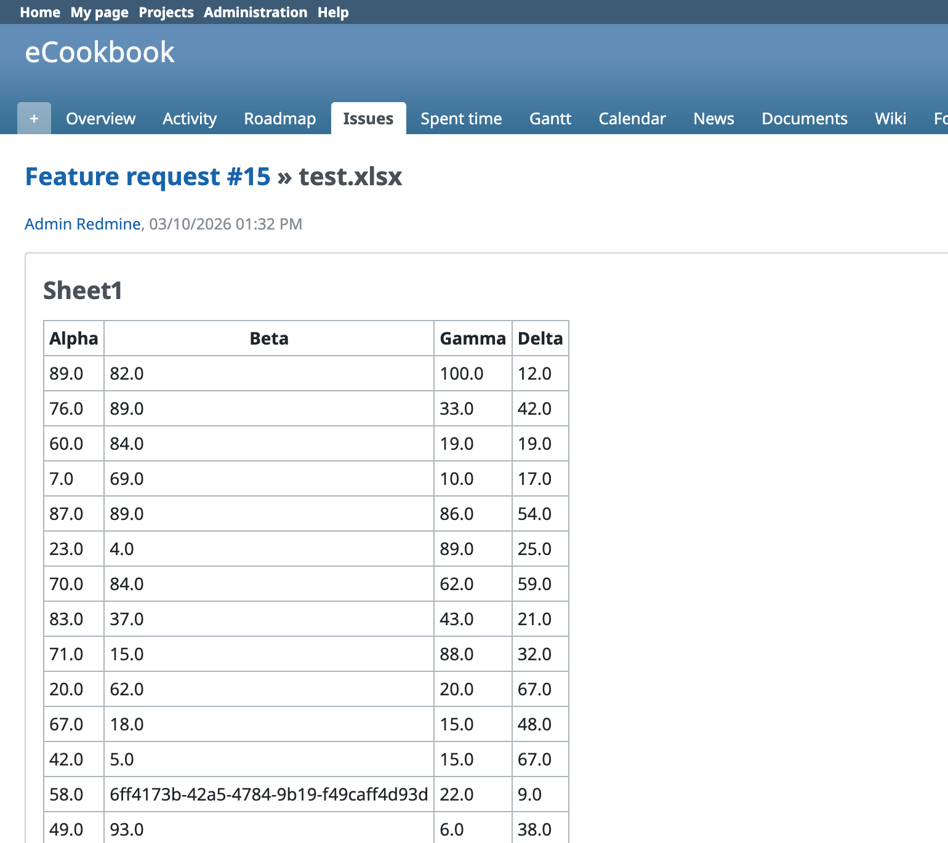Open Projects in top menu

166,12
